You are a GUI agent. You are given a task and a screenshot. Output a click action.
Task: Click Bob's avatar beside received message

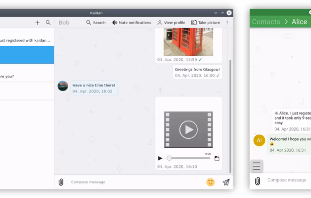(63, 86)
